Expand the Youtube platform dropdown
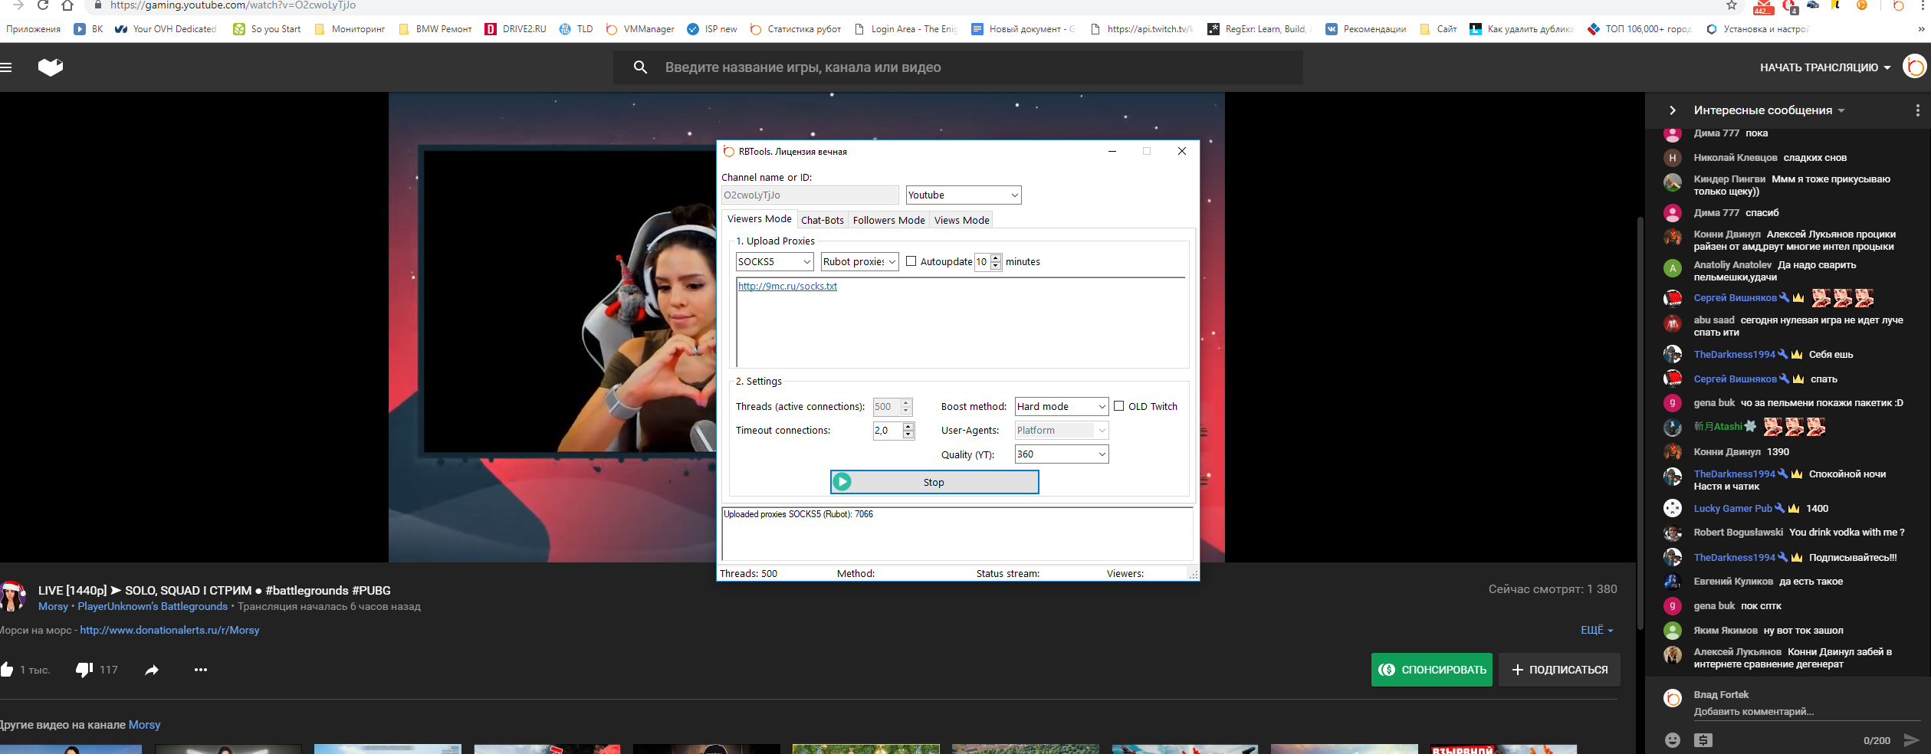 tap(963, 195)
